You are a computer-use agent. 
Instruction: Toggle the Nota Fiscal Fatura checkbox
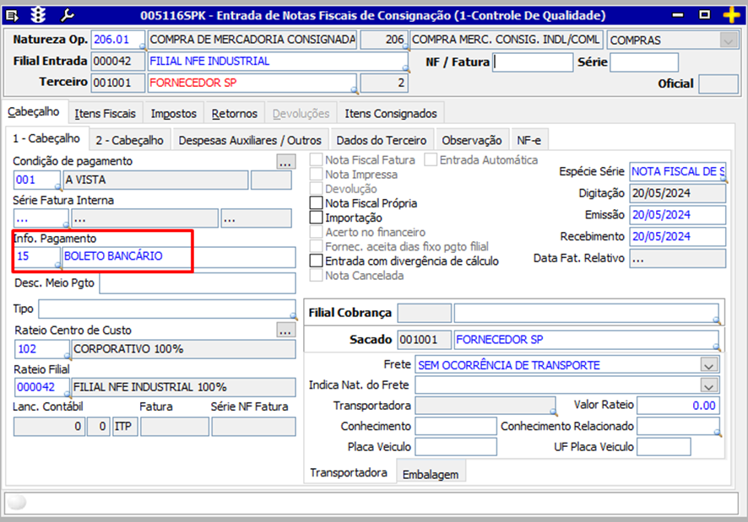316,159
